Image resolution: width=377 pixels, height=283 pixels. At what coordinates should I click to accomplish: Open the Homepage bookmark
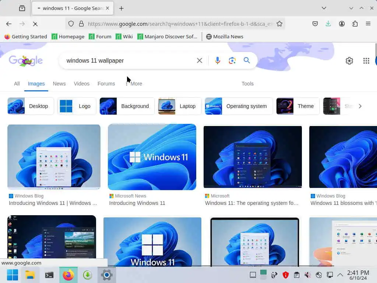[x=68, y=36]
